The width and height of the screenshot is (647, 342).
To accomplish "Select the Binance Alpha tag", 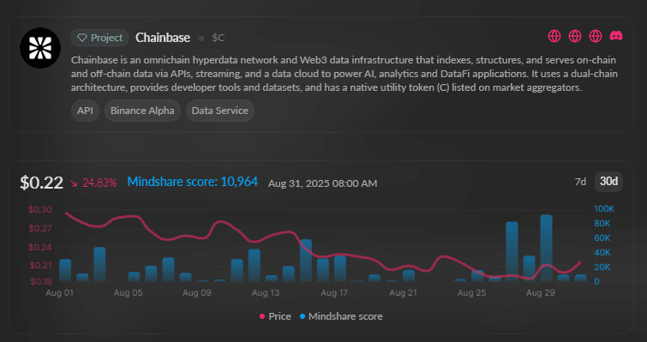I will click(142, 111).
